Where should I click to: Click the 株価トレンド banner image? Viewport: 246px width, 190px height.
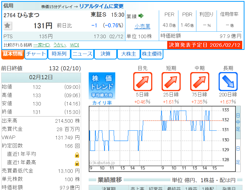click(x=102, y=86)
